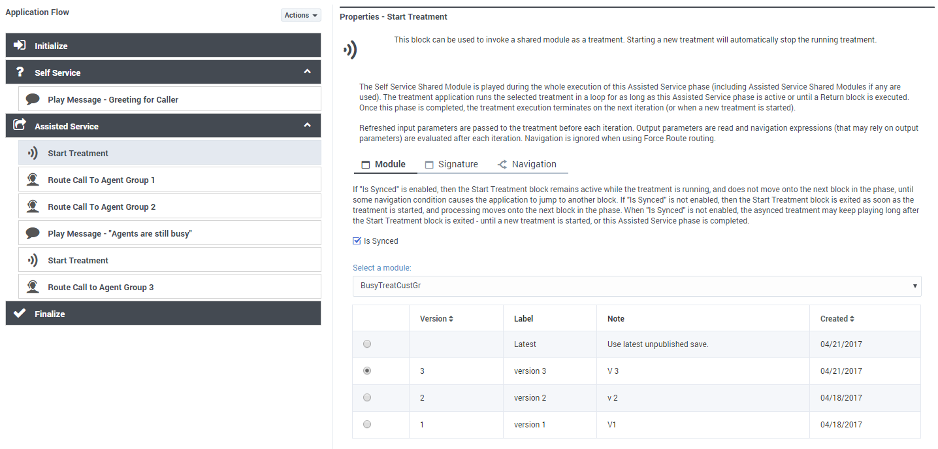Click the exit-arrow icon in Assisted Service header

[20, 125]
